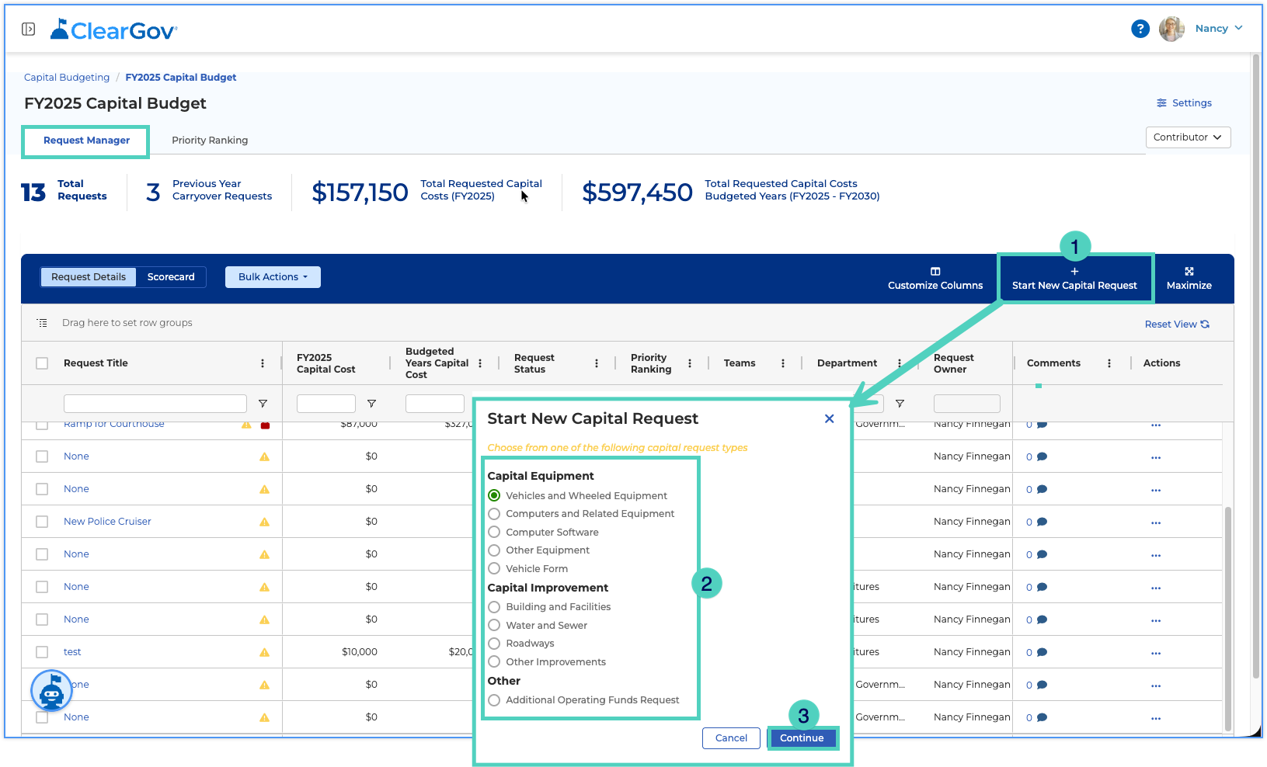Viewport: 1267px width, 767px height.
Task: Open the test request link
Action: point(72,652)
